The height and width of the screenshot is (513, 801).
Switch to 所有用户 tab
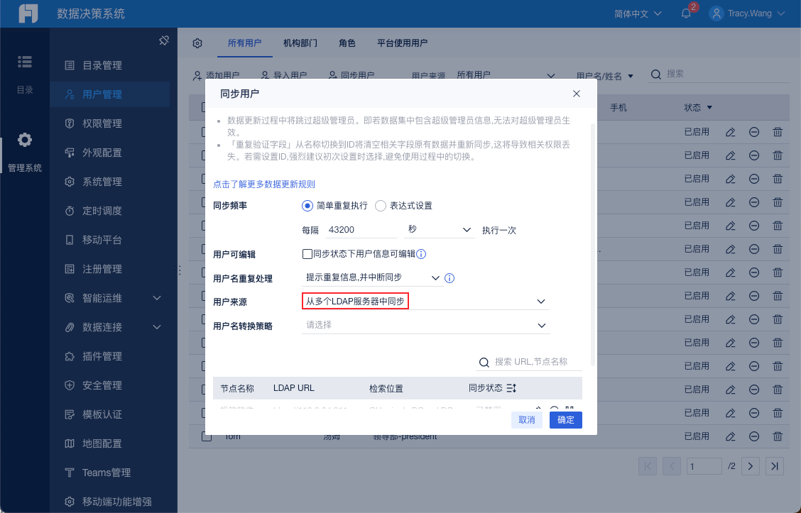(245, 43)
